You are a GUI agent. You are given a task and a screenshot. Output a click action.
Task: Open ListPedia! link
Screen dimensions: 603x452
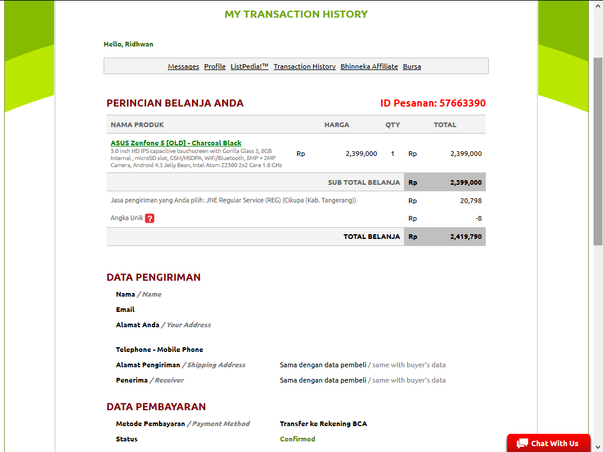pyautogui.click(x=249, y=67)
